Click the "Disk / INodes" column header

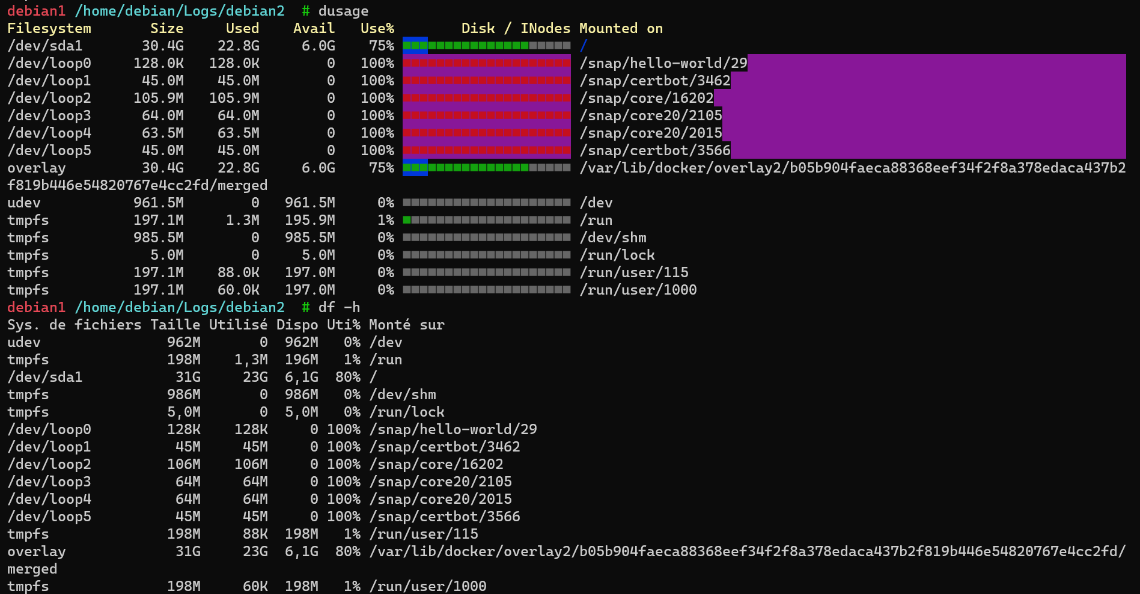pyautogui.click(x=516, y=28)
